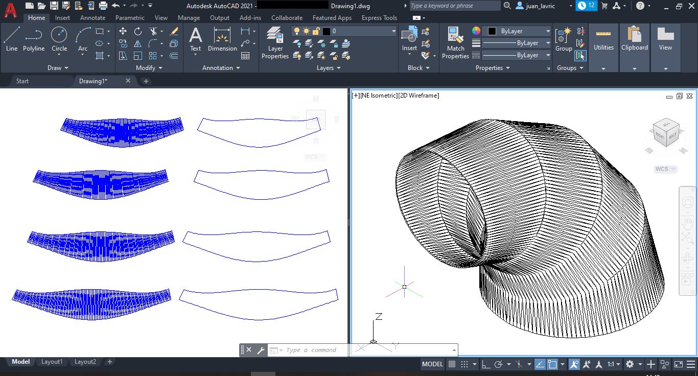The height and width of the screenshot is (376, 698).
Task: Click the Dimension tool
Action: tap(222, 39)
